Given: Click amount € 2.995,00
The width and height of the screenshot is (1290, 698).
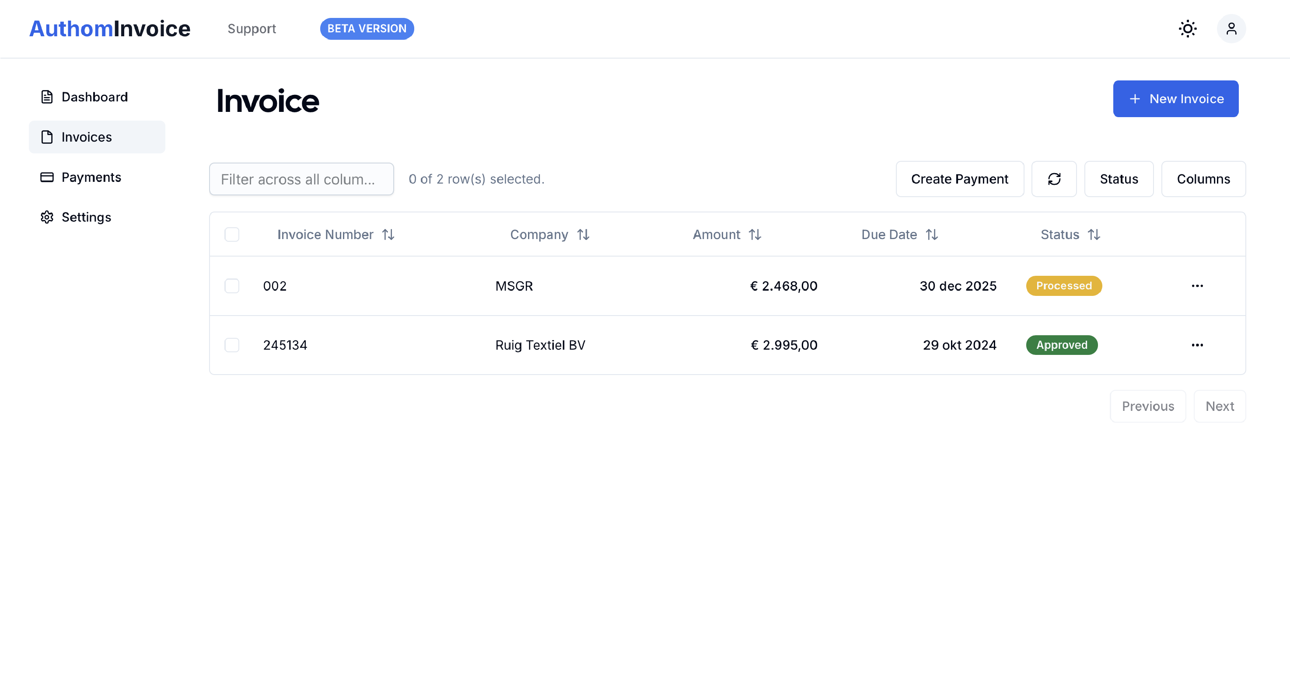Looking at the screenshot, I should pos(784,345).
